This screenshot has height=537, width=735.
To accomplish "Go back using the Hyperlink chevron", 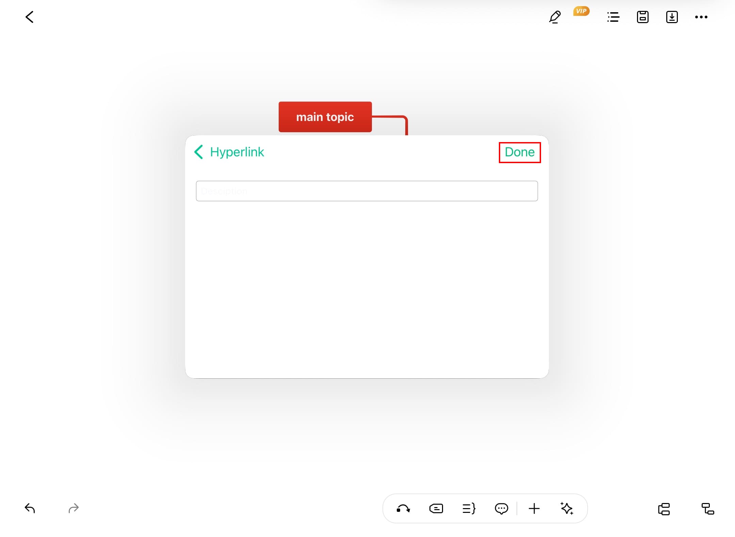I will coord(199,152).
